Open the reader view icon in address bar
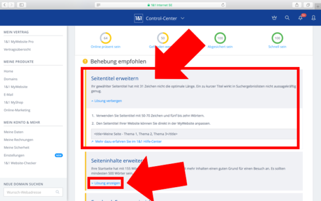 (x=99, y=5)
